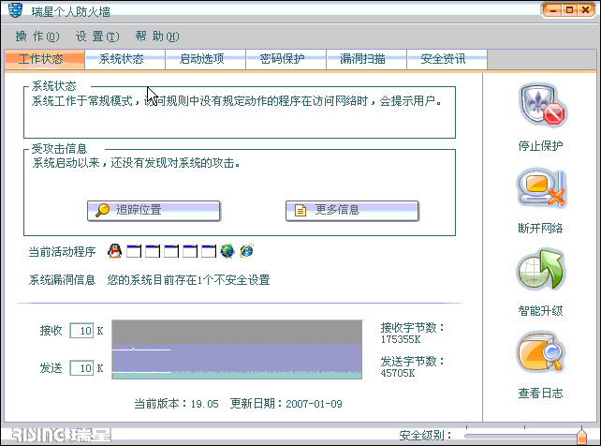The image size is (601, 446).
Task: Click the 断开网络 computer icon
Action: tap(542, 188)
